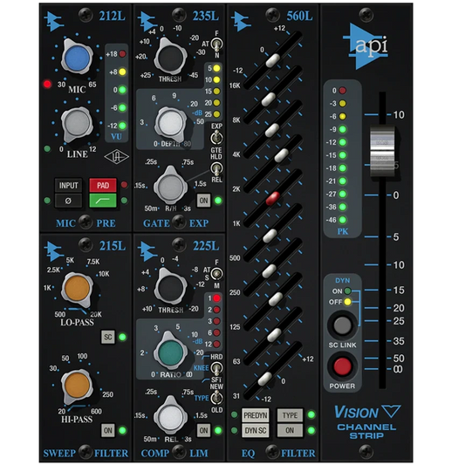
Task: Click the compressor gain reduction 1 LED
Action: (216, 298)
